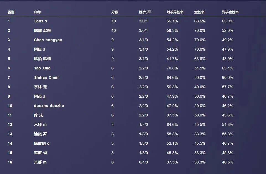Viewport: 266px width, 174px height.
Task: Click the 级别 column header
Action: pyautogui.click(x=11, y=12)
